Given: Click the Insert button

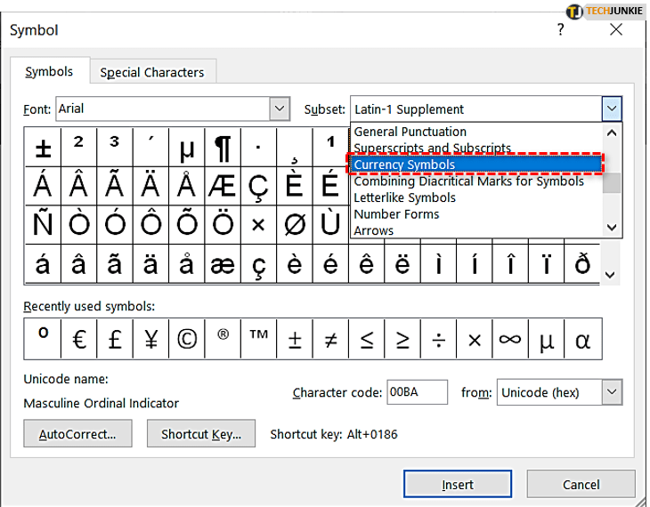Looking at the screenshot, I should (458, 485).
